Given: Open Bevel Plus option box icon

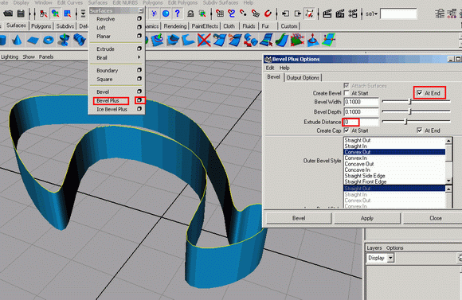Looking at the screenshot, I should coord(139,100).
